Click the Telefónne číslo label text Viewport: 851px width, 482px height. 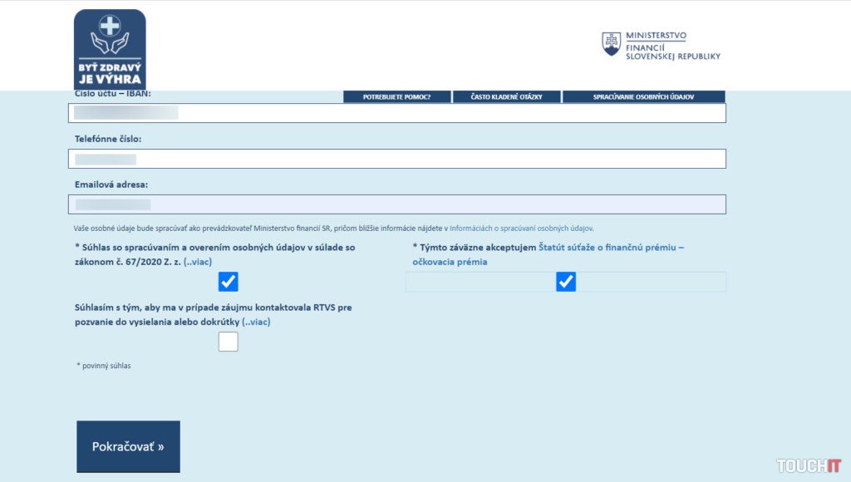click(113, 139)
